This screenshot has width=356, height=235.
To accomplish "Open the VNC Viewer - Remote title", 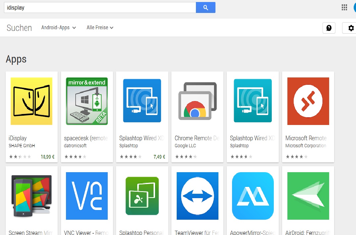I will [x=86, y=232].
